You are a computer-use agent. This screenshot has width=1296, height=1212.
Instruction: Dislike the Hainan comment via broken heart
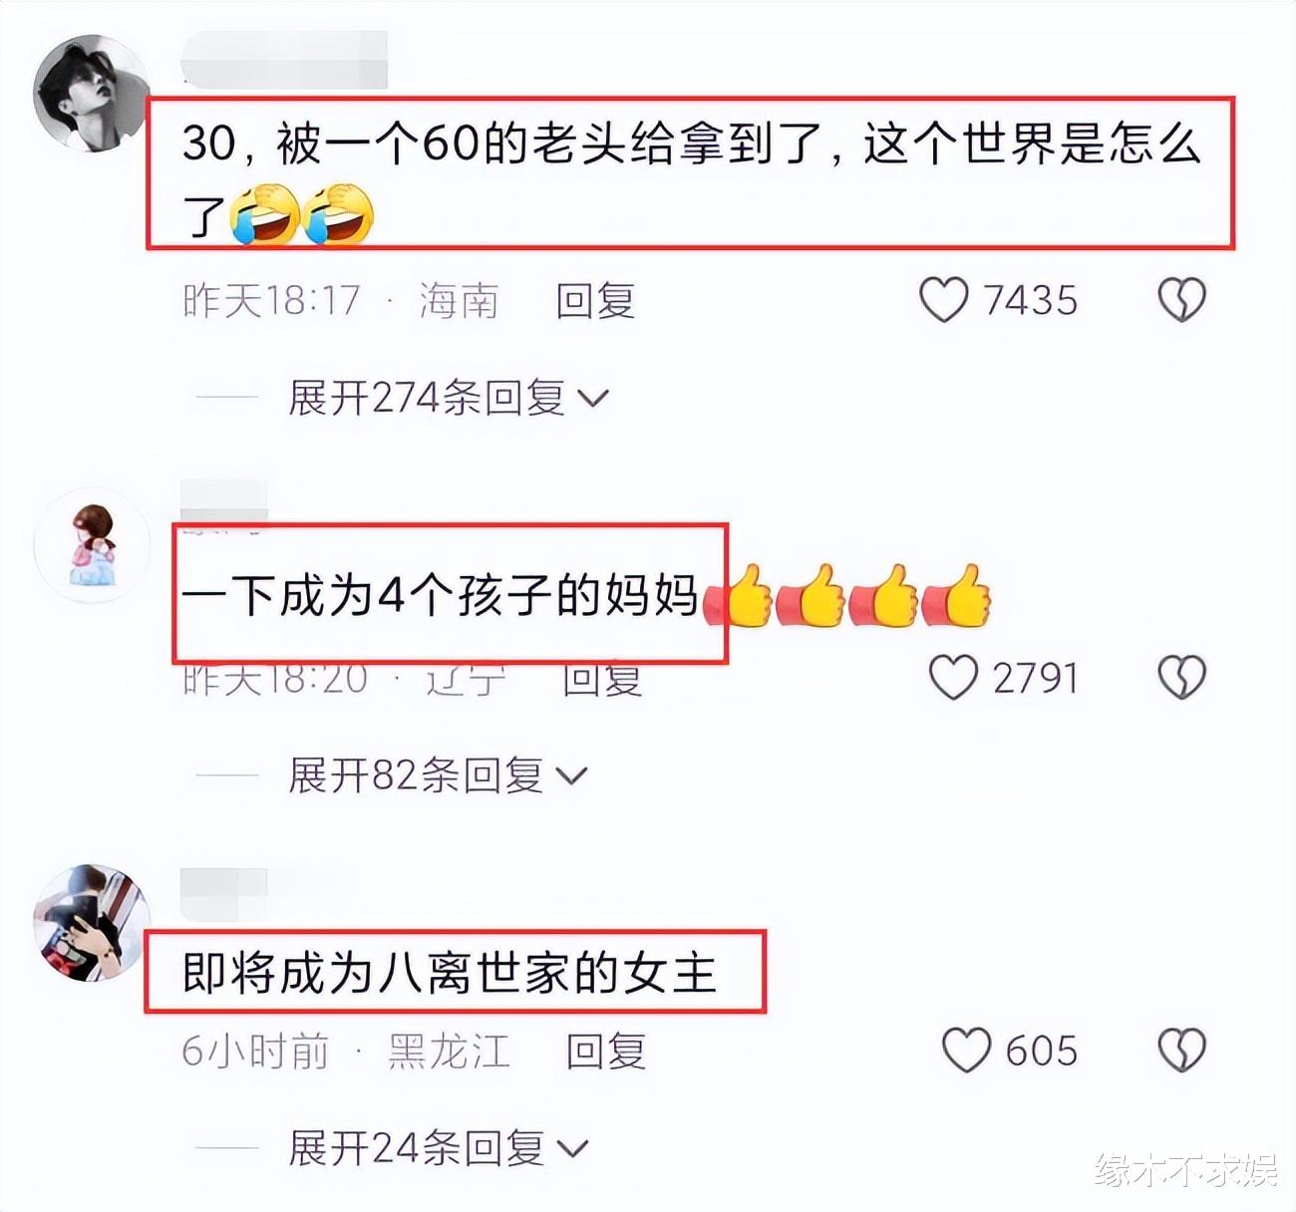(x=1181, y=300)
